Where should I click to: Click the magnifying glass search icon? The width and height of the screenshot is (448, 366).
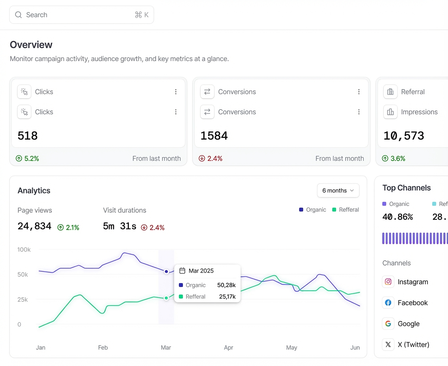[x=18, y=15]
